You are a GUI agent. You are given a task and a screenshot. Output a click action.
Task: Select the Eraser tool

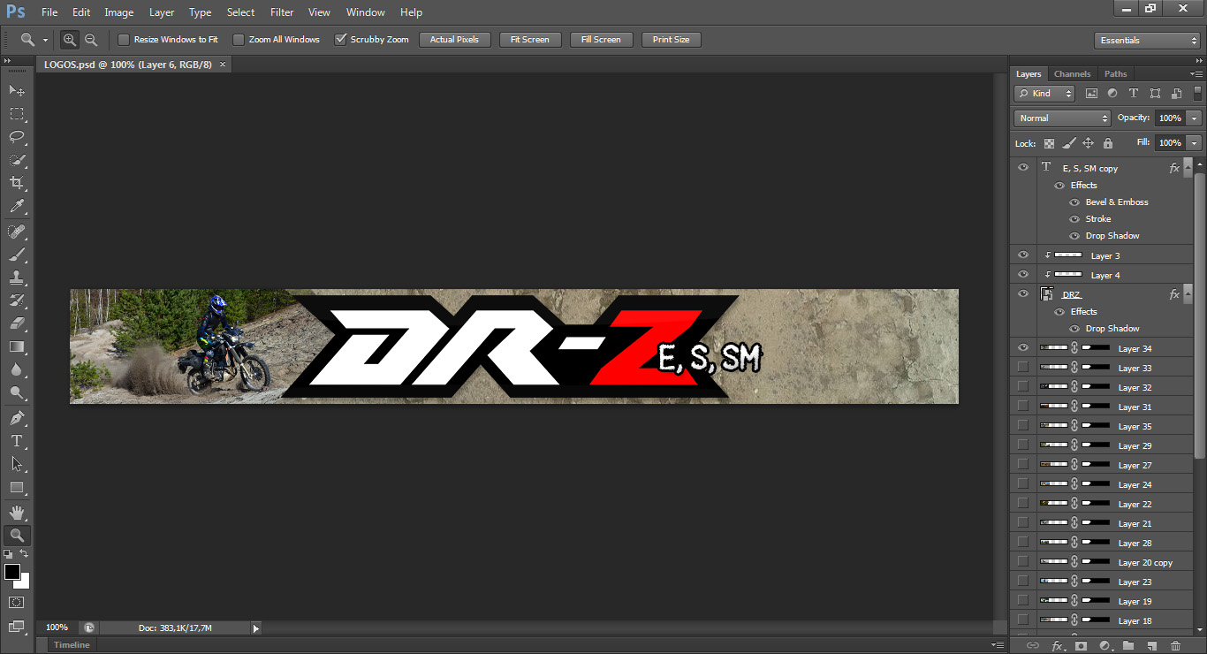point(17,323)
